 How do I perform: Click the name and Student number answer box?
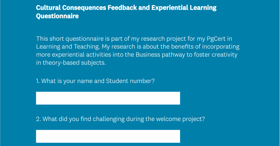pos(108,98)
